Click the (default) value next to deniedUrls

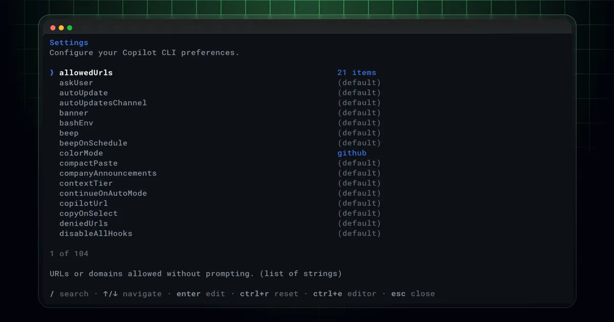pos(359,223)
